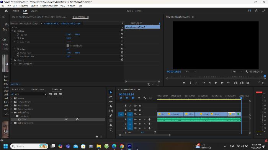Expand the Rotation property
Image resolution: width=268 pixels, height=150 pixels.
click(x=14, y=49)
